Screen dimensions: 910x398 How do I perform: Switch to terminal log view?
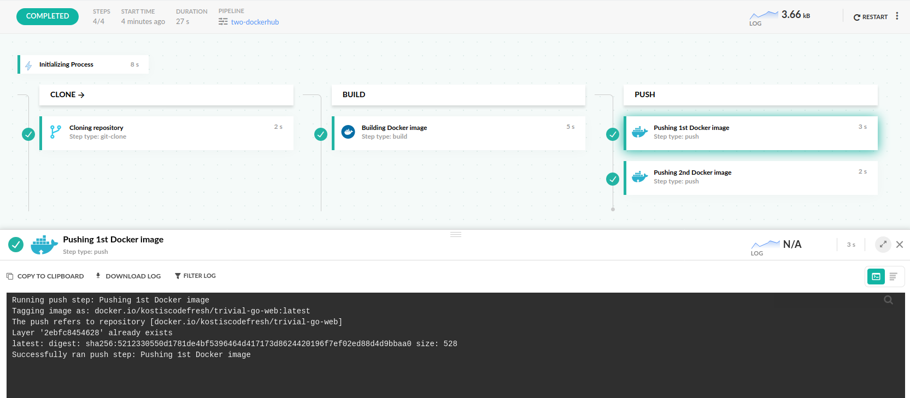[876, 277]
